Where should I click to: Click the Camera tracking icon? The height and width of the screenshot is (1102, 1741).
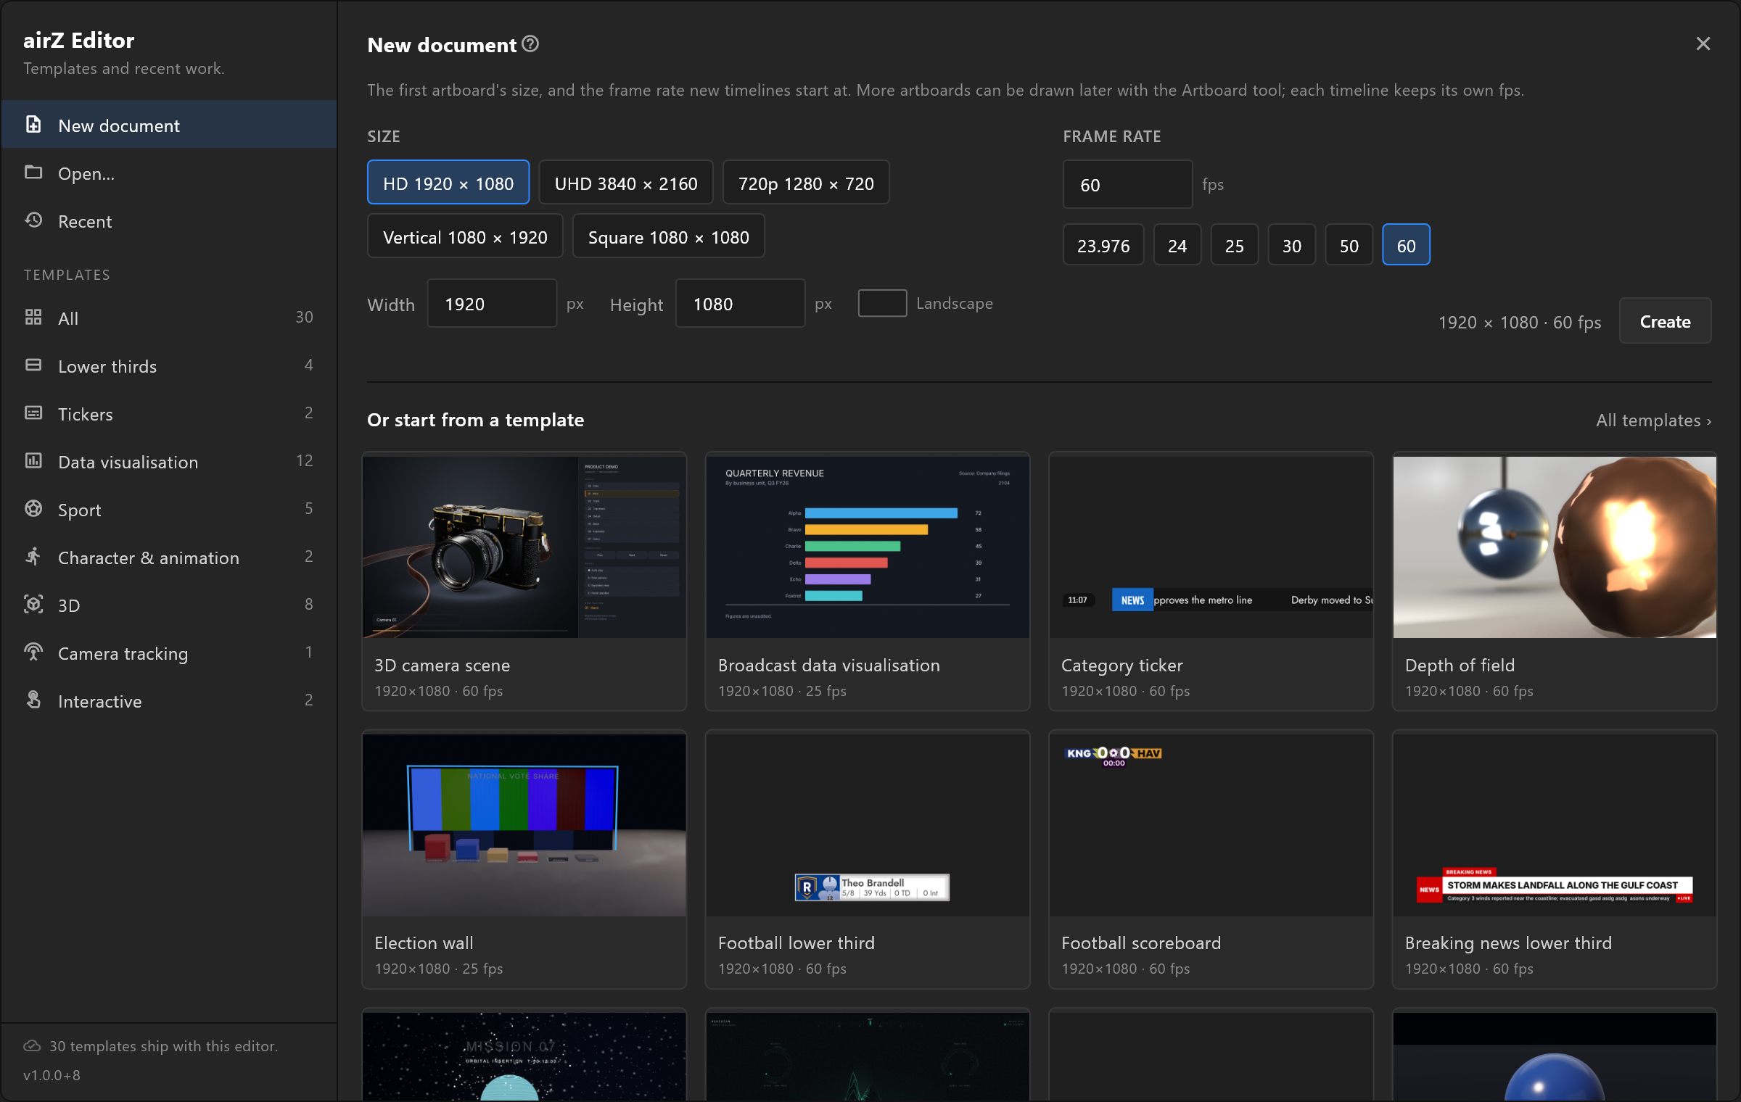click(x=33, y=652)
